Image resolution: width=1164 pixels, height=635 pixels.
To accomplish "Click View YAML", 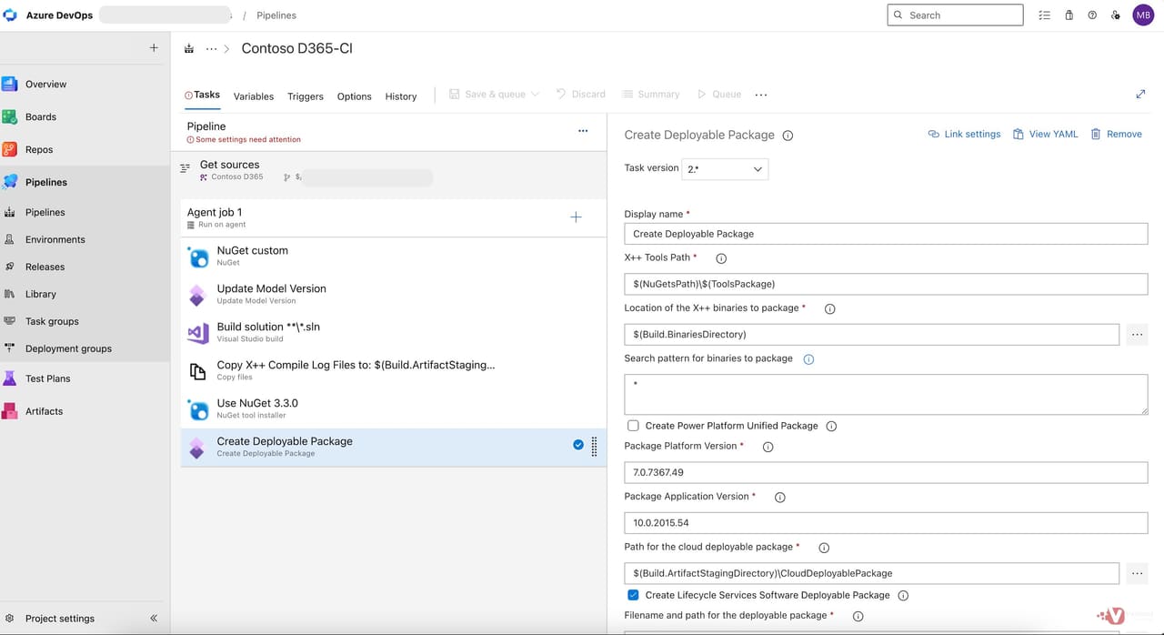I will click(x=1046, y=135).
